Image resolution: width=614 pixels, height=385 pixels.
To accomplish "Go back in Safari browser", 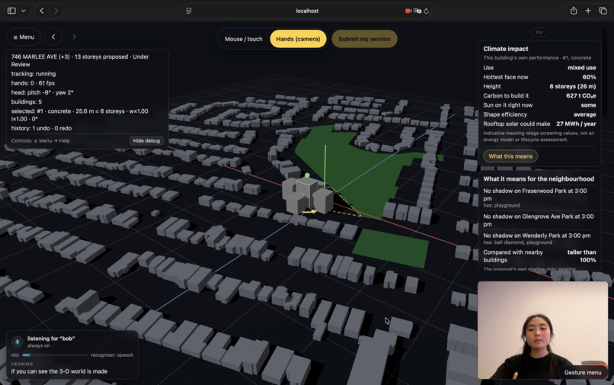I will click(42, 11).
